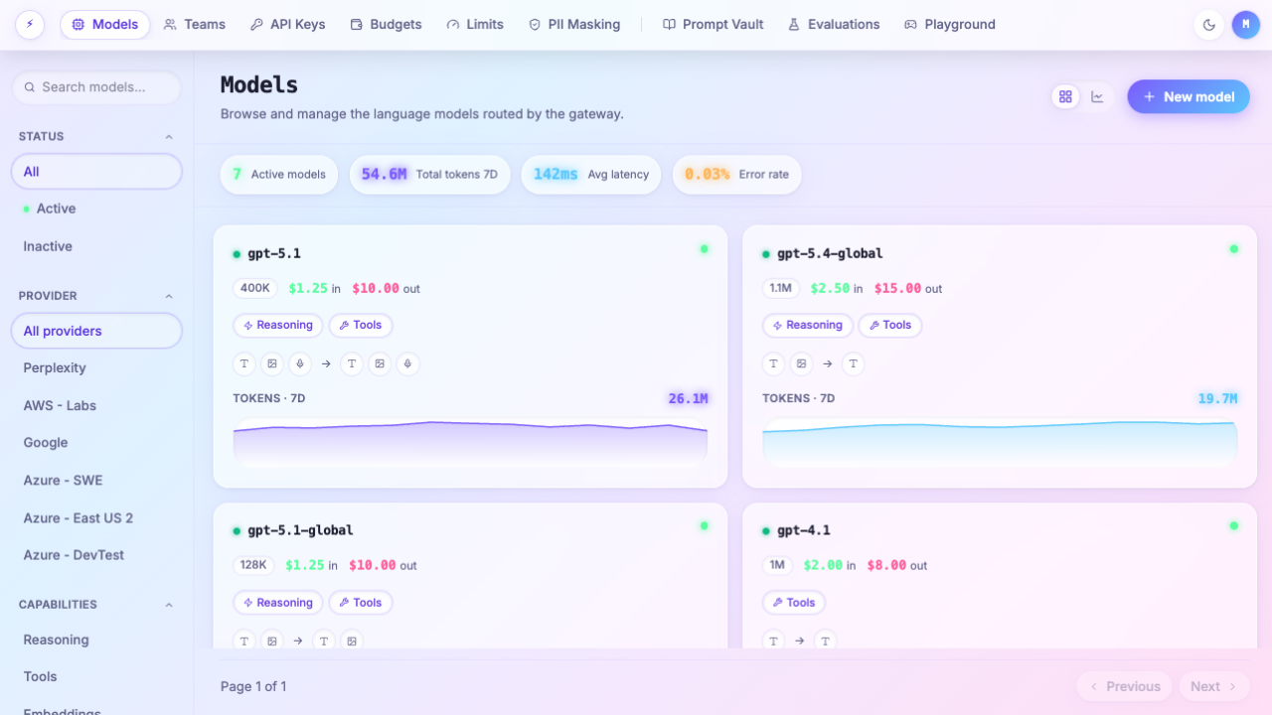Toggle dark mode with the moon button
This screenshot has width=1272, height=715.
pos(1209,25)
